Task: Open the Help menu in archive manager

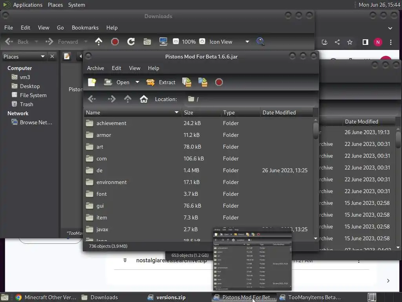Action: point(153,68)
